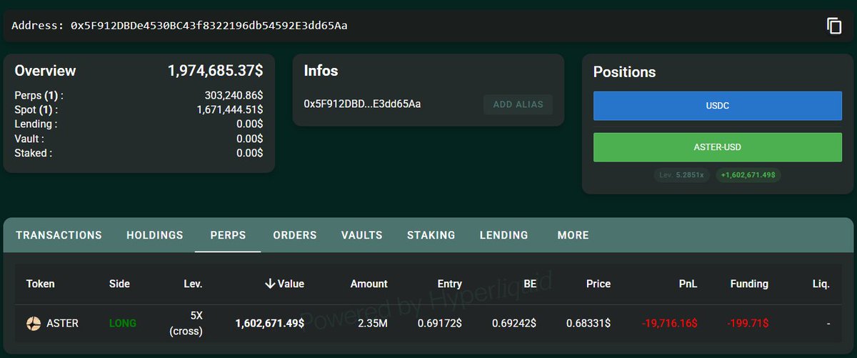Open the ORDERS tab
This screenshot has height=358, width=857.
coord(295,235)
